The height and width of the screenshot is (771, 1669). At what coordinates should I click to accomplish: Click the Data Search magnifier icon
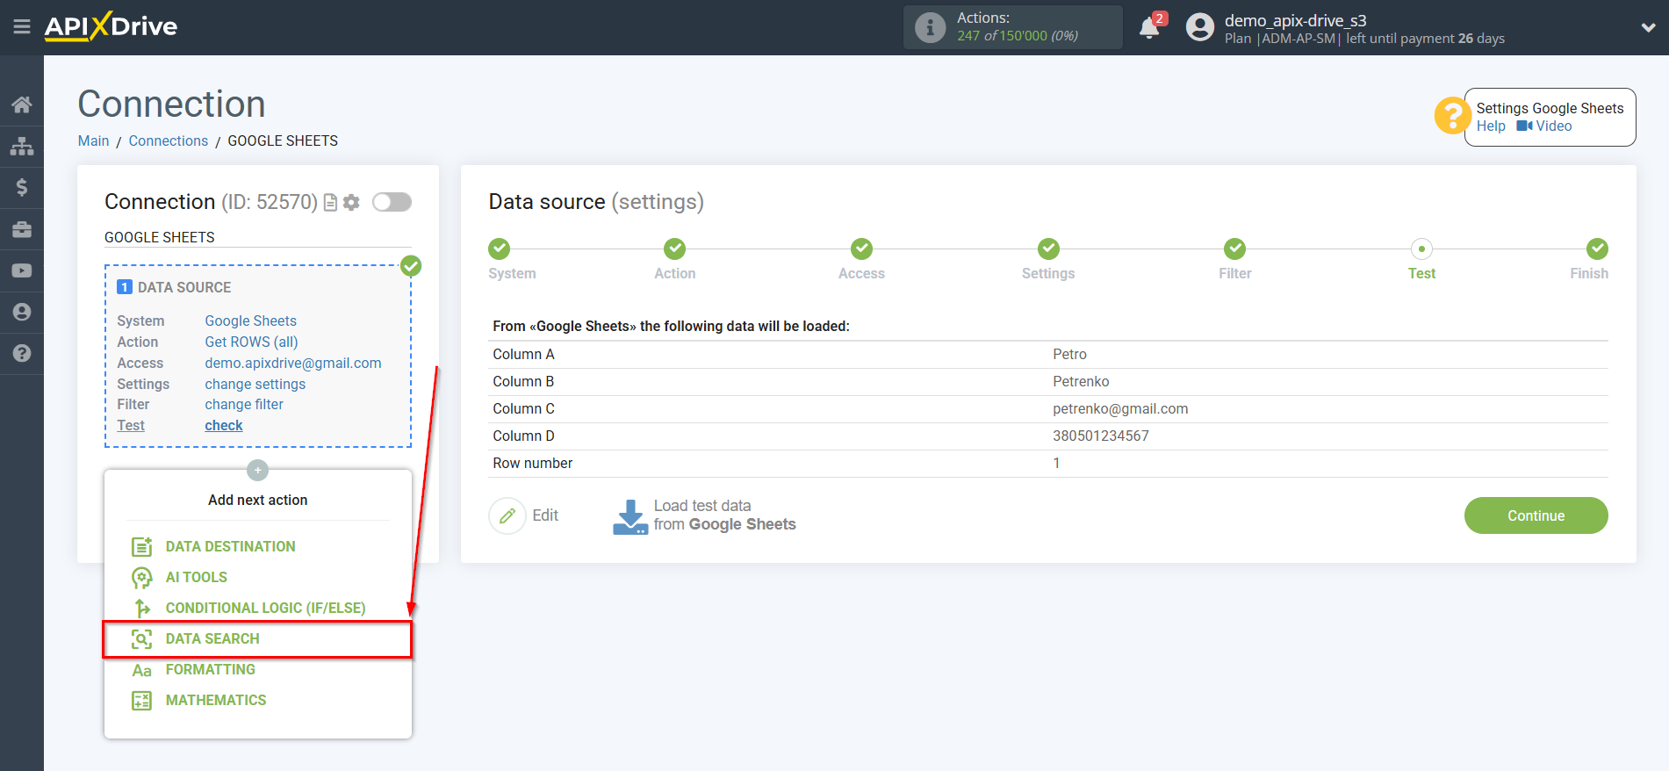pos(141,638)
